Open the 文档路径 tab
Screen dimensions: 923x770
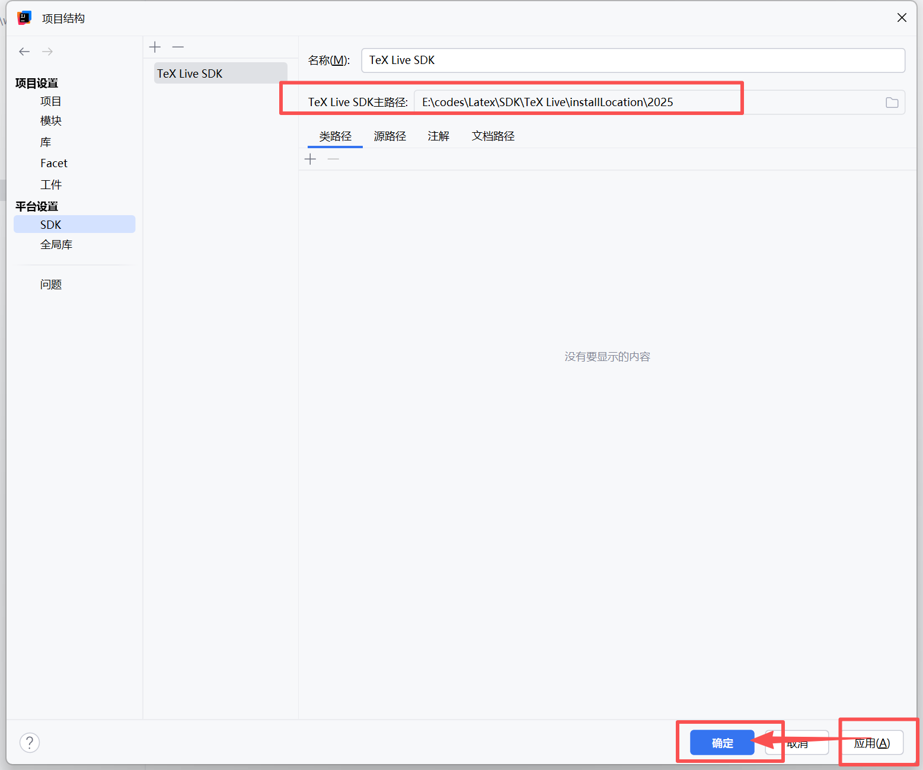[493, 136]
